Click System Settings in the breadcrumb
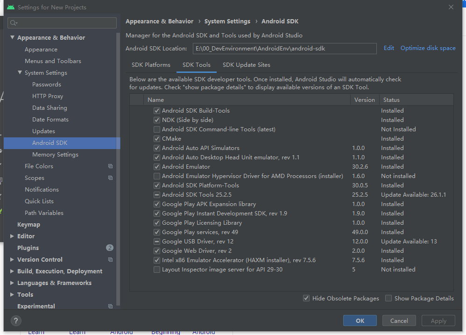This screenshot has width=466, height=335. click(x=227, y=21)
